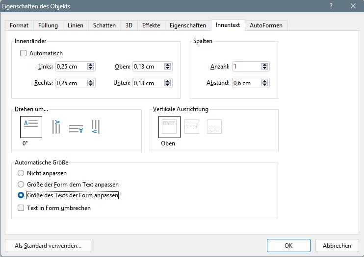Select top vertical alignment icon (Oben)
The height and width of the screenshot is (257, 364).
(169, 127)
